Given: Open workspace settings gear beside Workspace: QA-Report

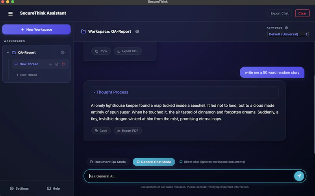Looking at the screenshot, I should click(x=137, y=31).
